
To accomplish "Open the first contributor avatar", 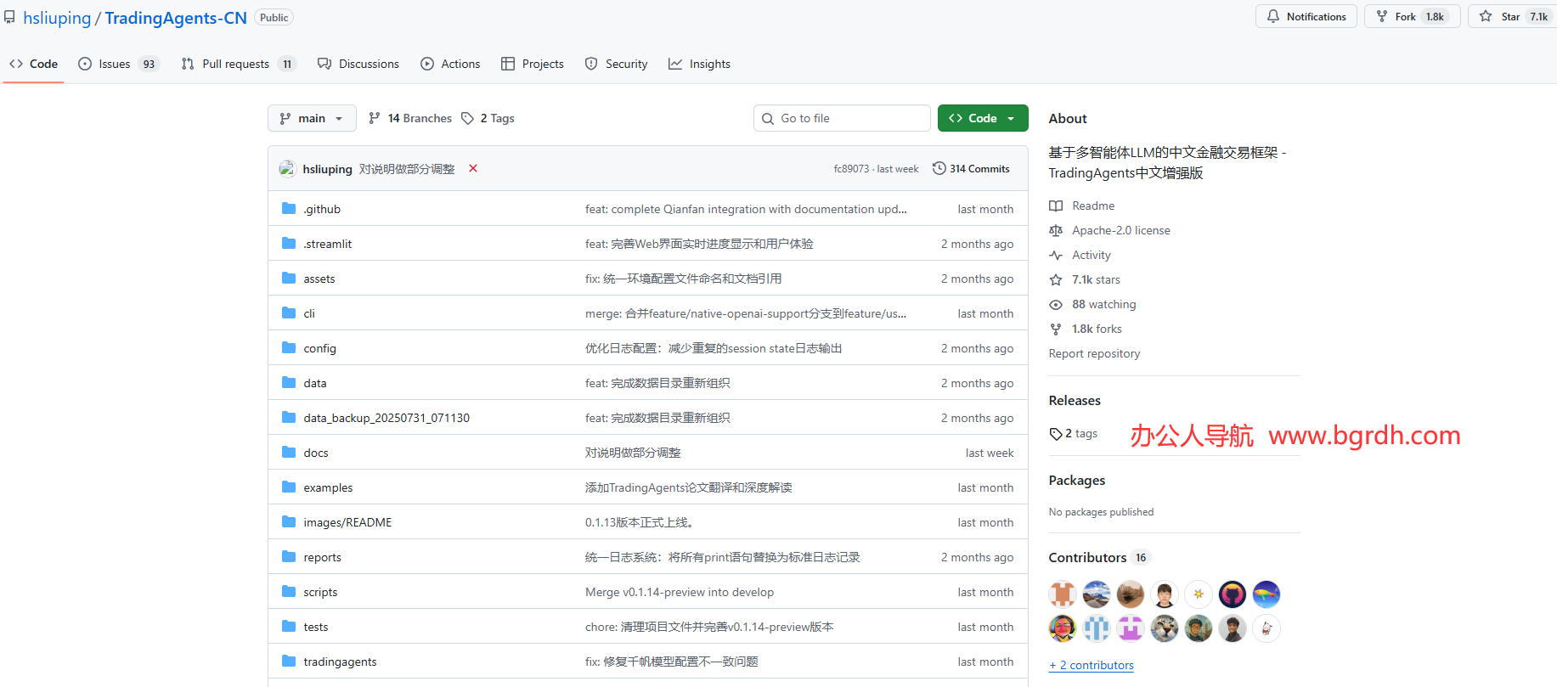I will (1062, 594).
